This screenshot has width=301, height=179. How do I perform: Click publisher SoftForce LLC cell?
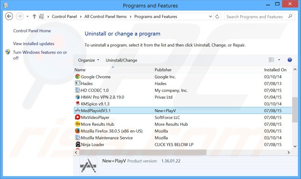click(167, 117)
